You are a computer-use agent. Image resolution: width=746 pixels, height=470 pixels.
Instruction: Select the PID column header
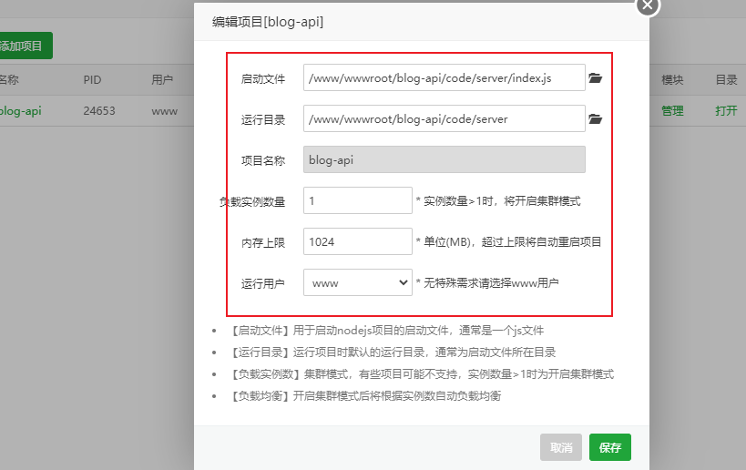coord(93,80)
